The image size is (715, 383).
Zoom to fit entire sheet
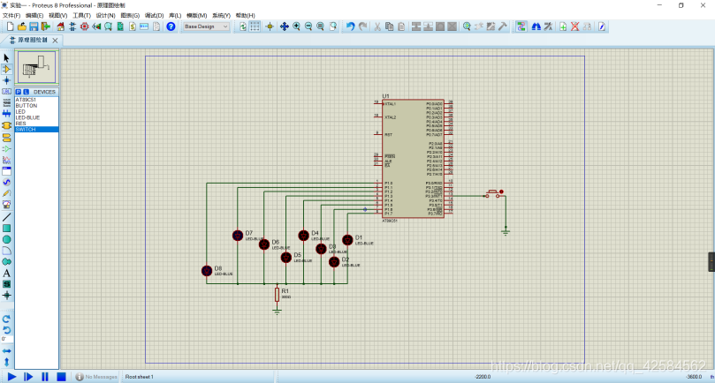[320, 26]
